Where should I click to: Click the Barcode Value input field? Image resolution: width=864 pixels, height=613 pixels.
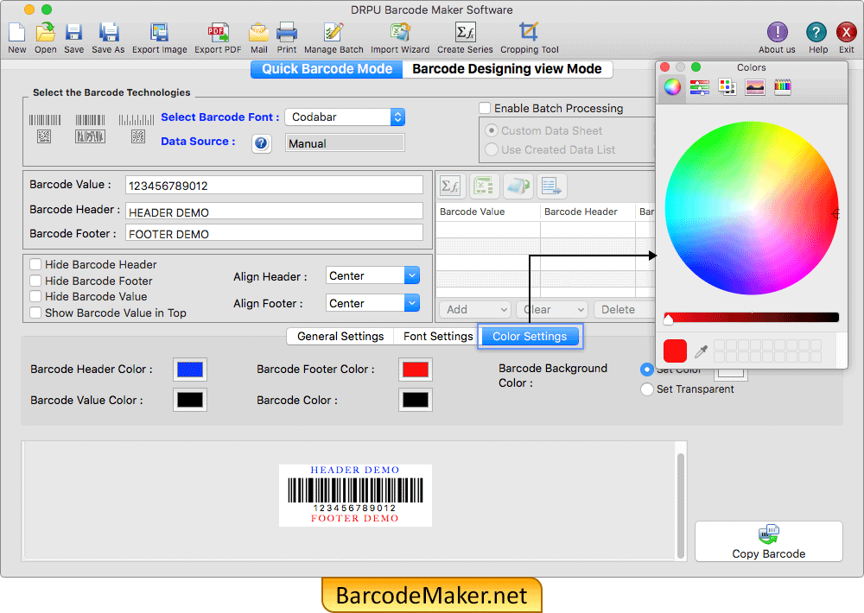coord(274,185)
